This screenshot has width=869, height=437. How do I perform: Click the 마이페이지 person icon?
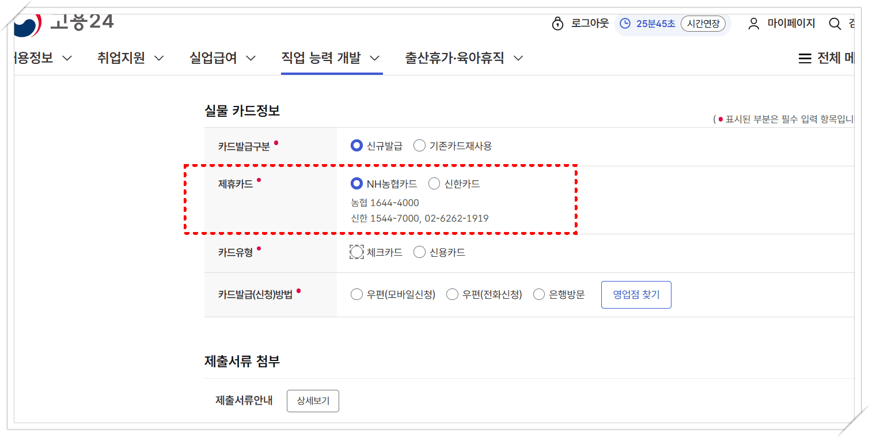point(753,23)
